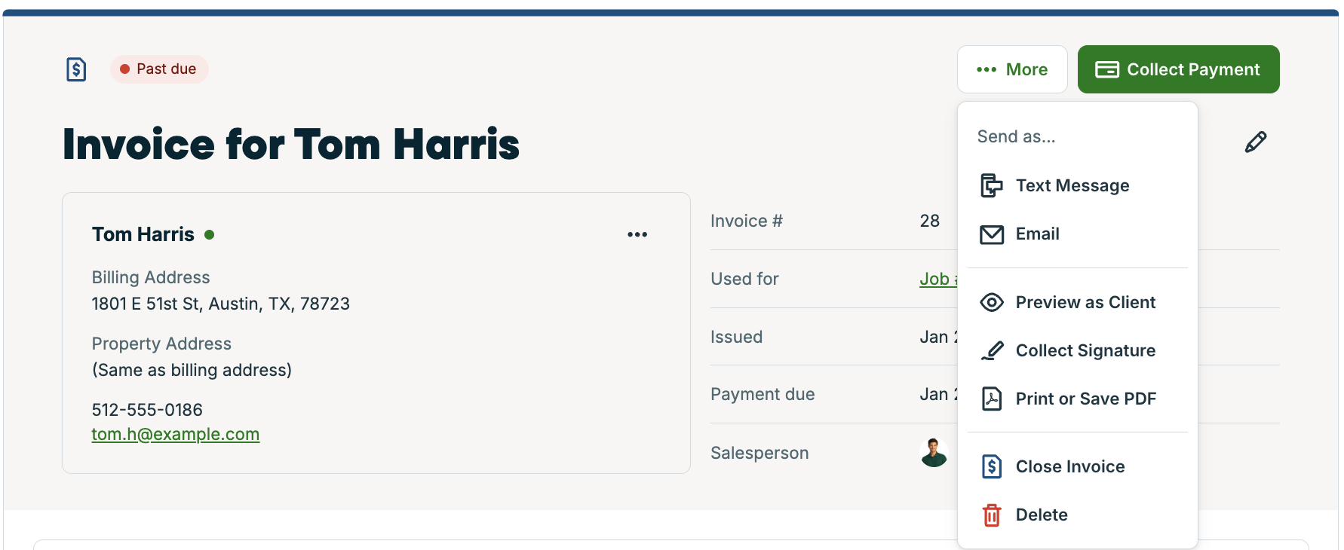The image size is (1344, 550).
Task: Choose Collect Signature from menu
Action: click(x=1085, y=350)
